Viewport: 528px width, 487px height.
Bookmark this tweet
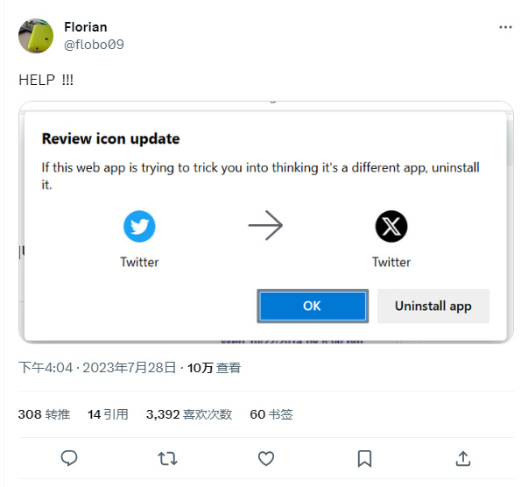(364, 459)
